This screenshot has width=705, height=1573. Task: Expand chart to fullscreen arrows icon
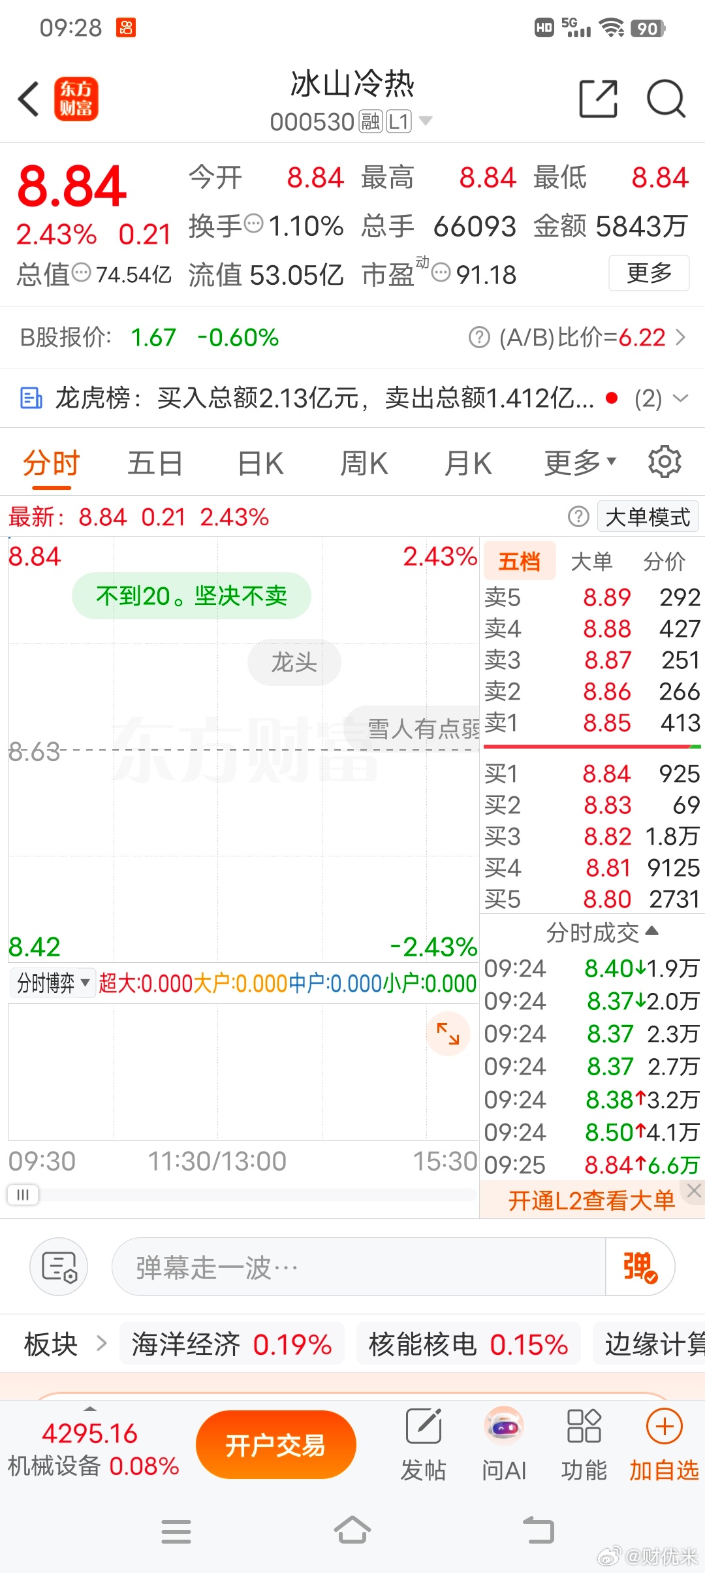pyautogui.click(x=448, y=1033)
